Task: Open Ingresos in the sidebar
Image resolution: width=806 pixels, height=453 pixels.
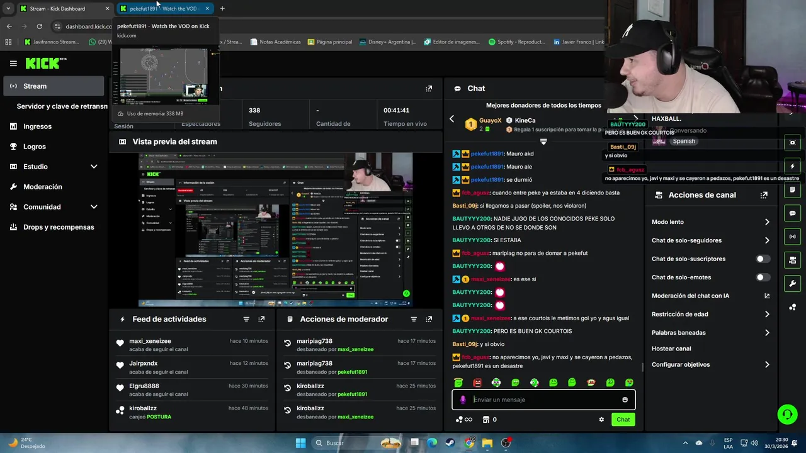Action: pos(54,126)
